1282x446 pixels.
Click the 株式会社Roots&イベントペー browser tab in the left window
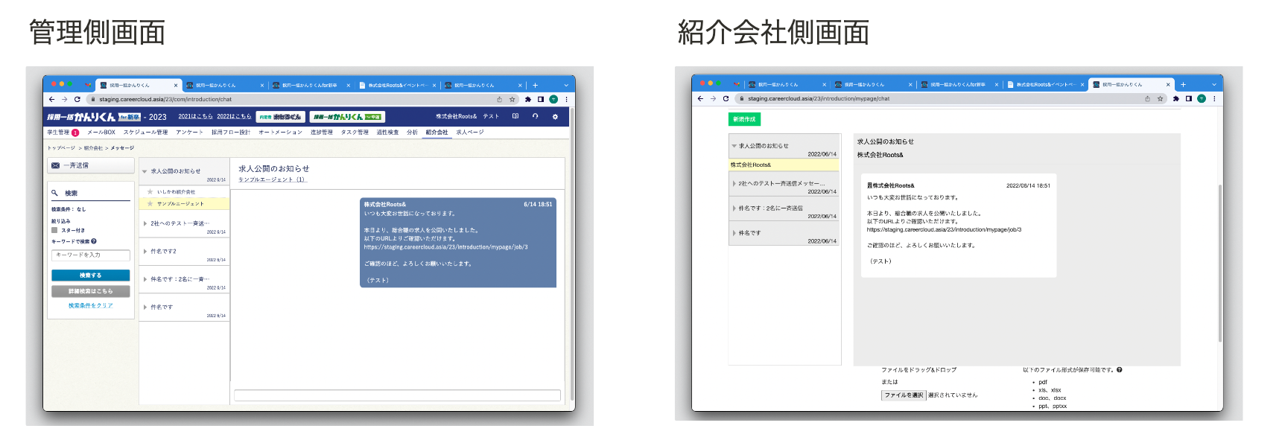tap(397, 85)
